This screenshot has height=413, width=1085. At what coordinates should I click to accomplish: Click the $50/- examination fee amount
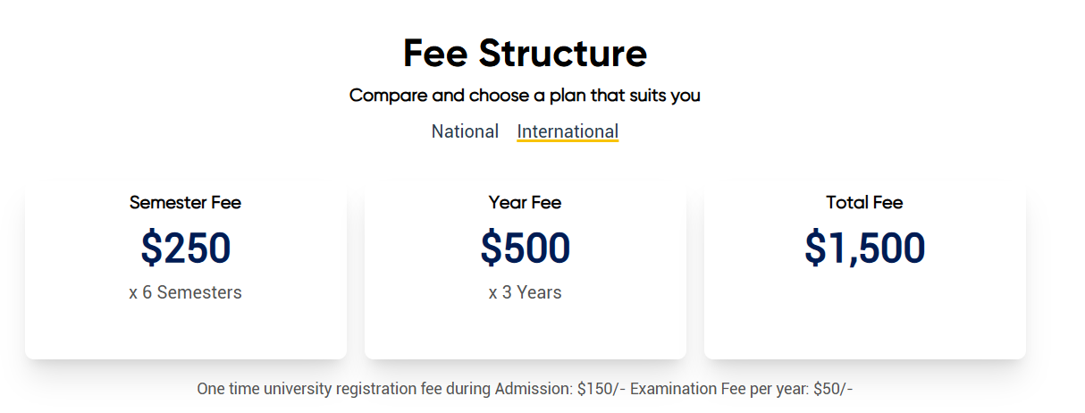833,389
